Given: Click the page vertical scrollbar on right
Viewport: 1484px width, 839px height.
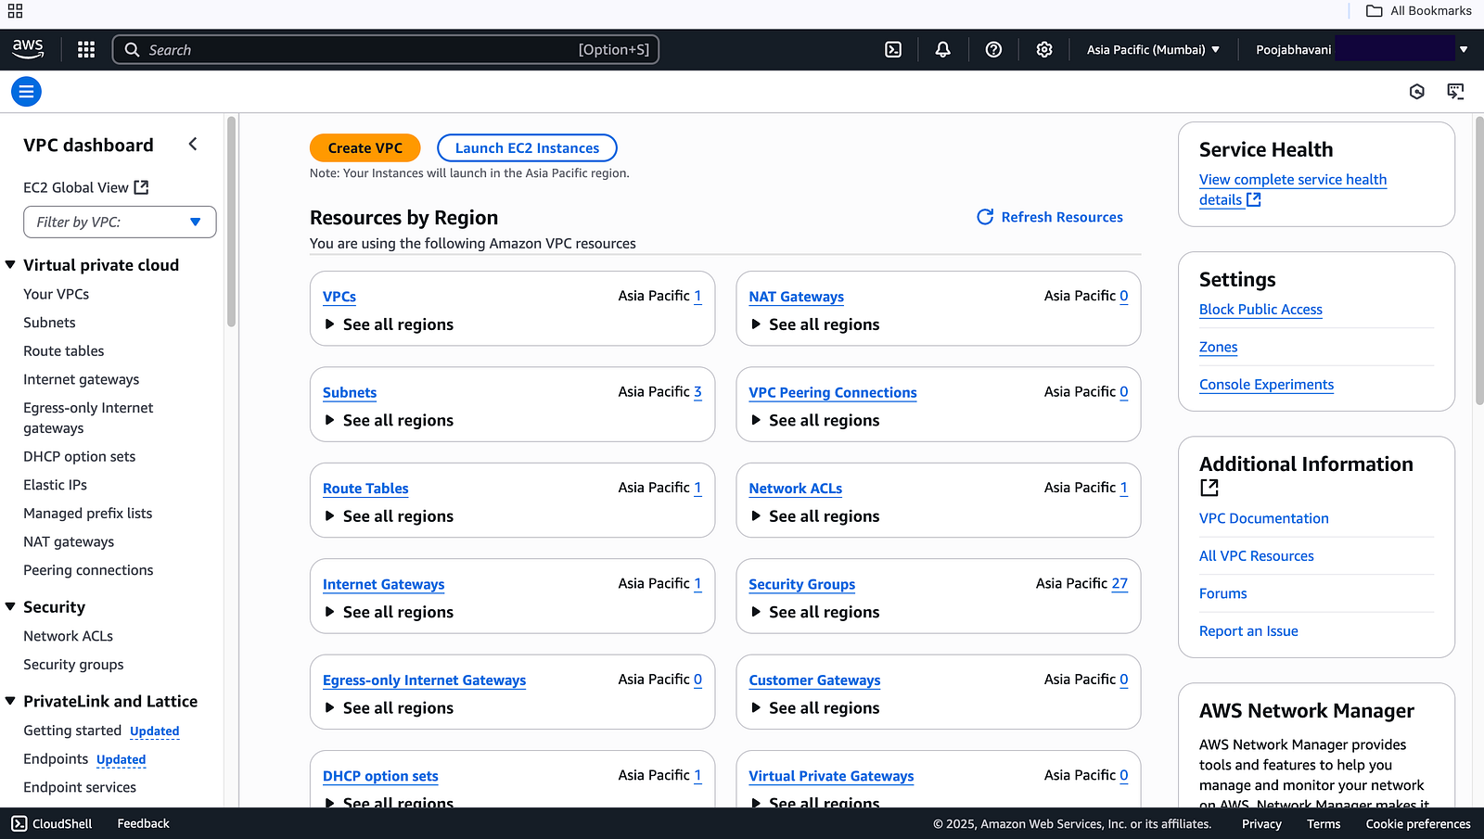Looking at the screenshot, I should pos(1479,260).
